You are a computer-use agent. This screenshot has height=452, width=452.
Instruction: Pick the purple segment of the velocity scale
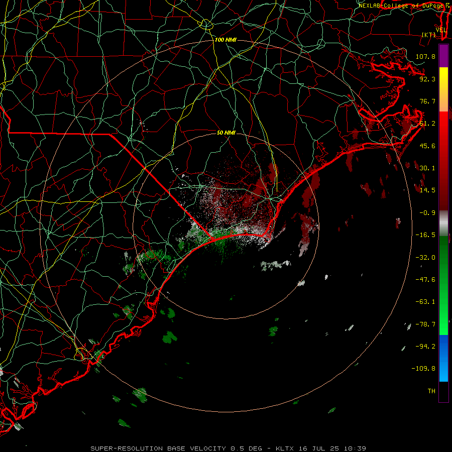443,56
